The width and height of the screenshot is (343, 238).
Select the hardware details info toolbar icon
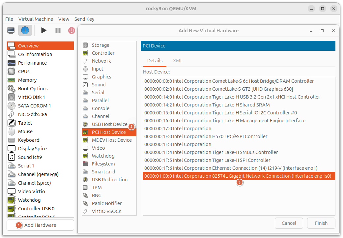(25, 30)
